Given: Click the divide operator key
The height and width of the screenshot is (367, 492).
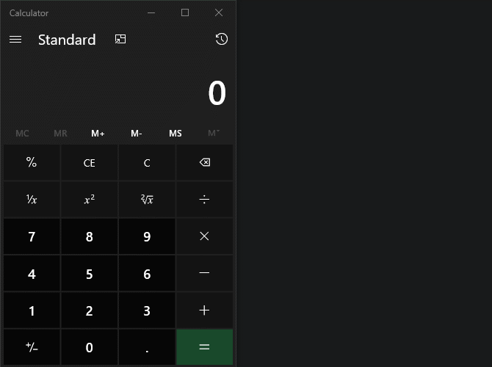Looking at the screenshot, I should tap(204, 200).
